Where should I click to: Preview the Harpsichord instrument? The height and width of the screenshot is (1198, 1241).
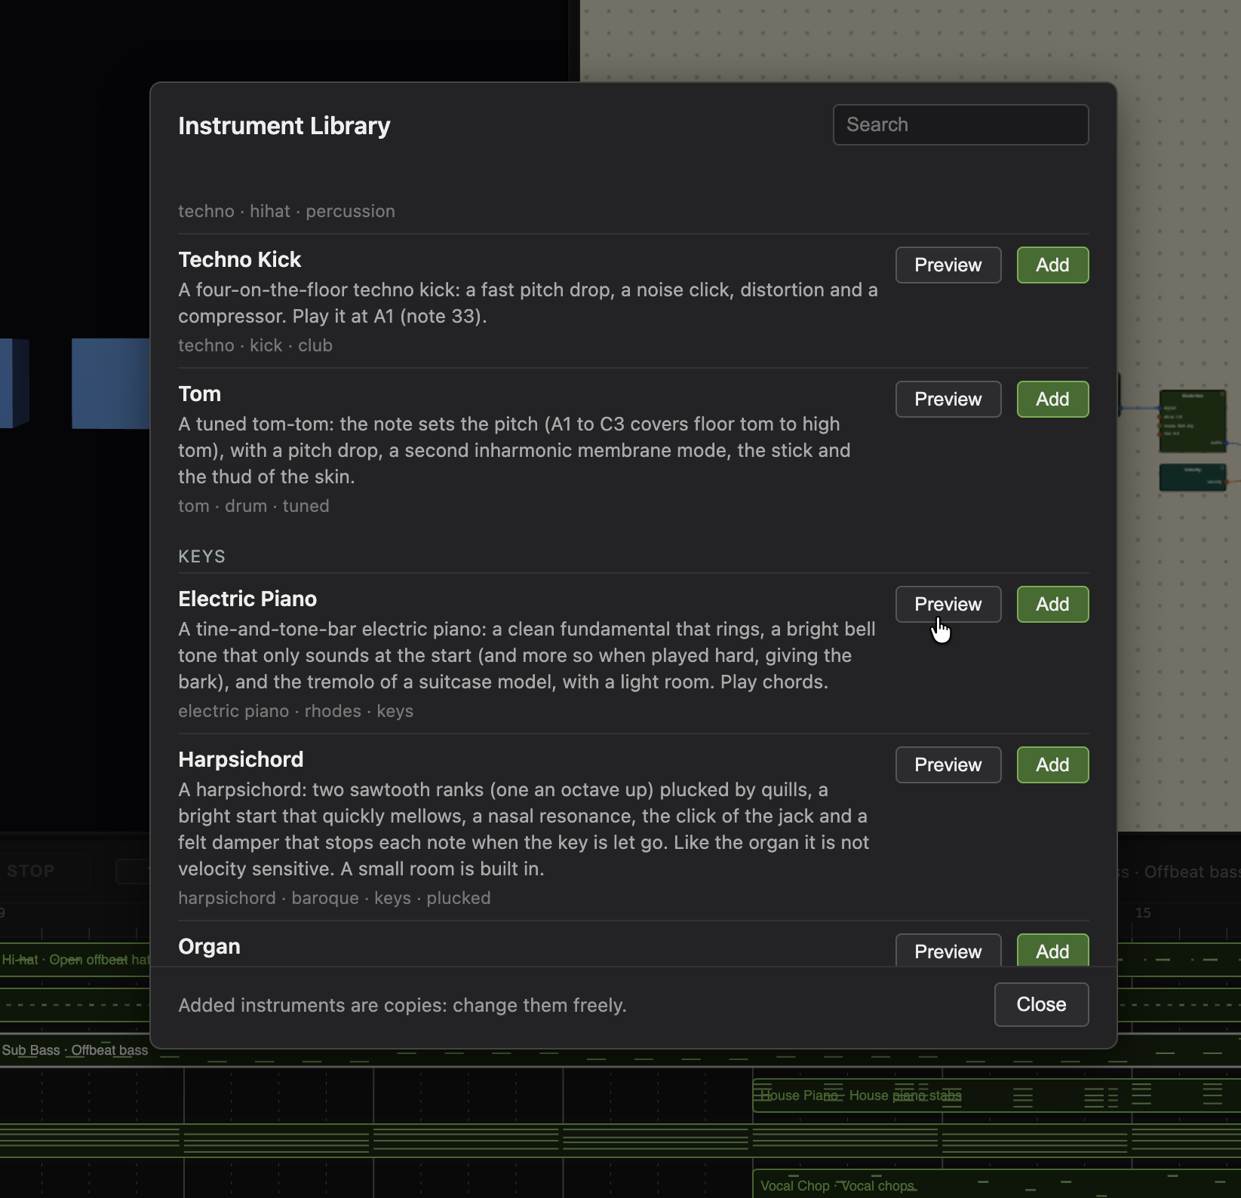pos(948,764)
